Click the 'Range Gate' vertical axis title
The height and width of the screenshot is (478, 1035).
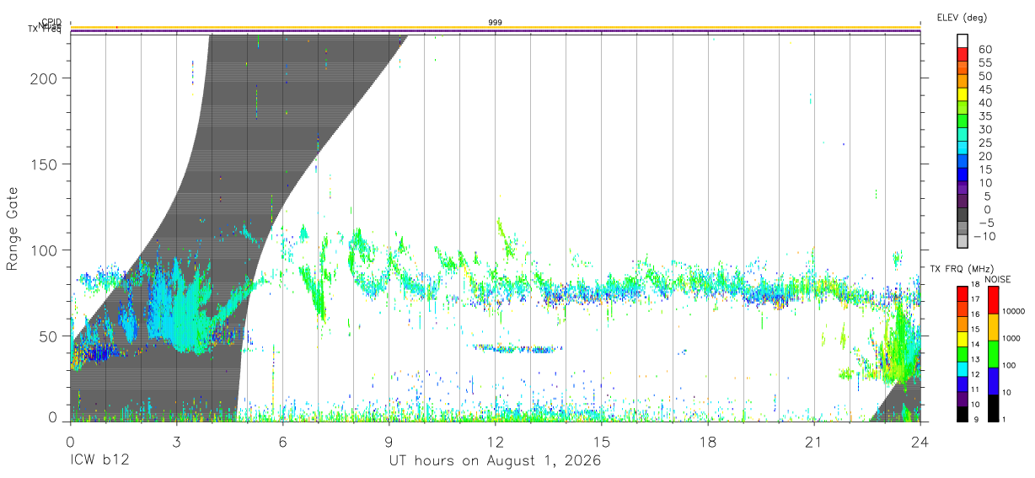pos(13,229)
